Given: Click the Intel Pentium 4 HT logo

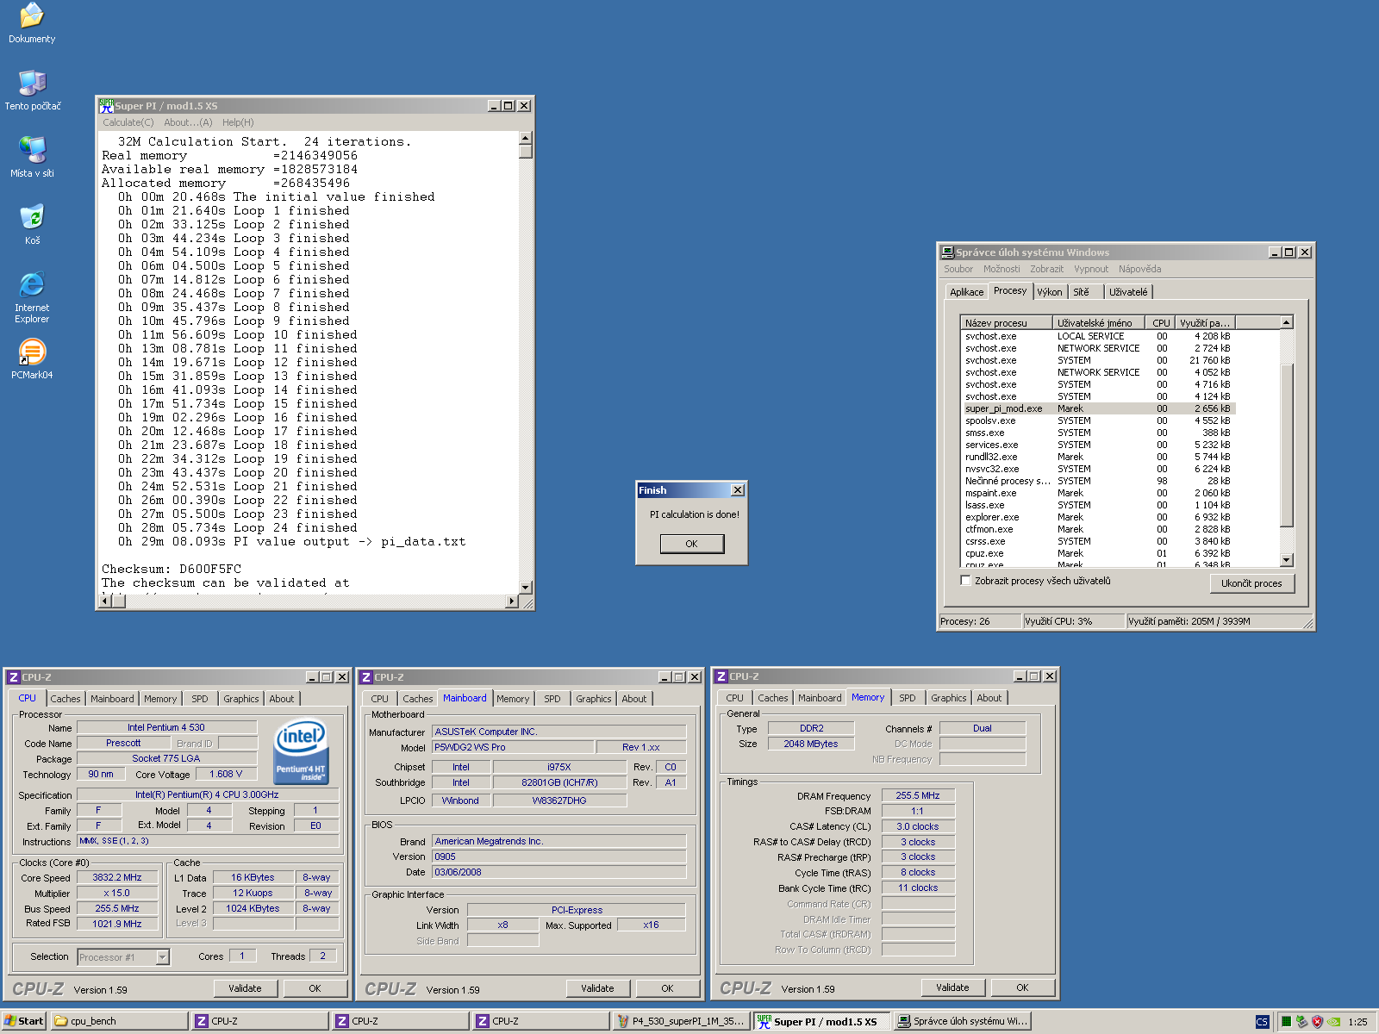Looking at the screenshot, I should click(300, 751).
